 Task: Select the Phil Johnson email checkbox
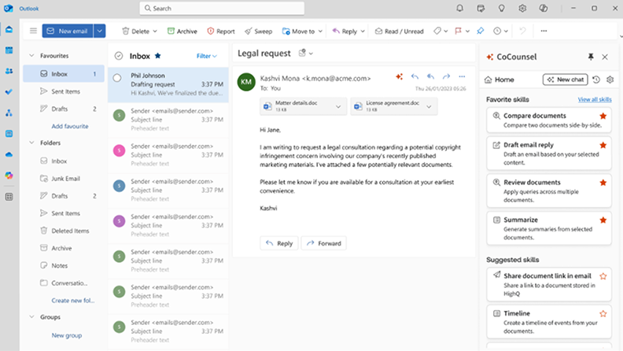click(x=117, y=78)
